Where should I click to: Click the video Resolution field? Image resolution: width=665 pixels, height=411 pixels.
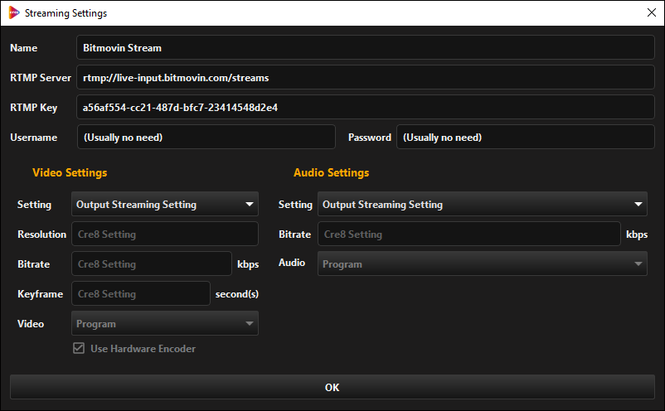click(164, 234)
